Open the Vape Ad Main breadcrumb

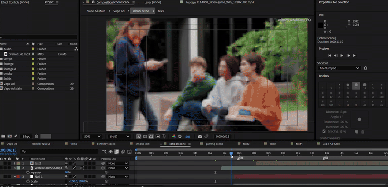tap(96, 11)
